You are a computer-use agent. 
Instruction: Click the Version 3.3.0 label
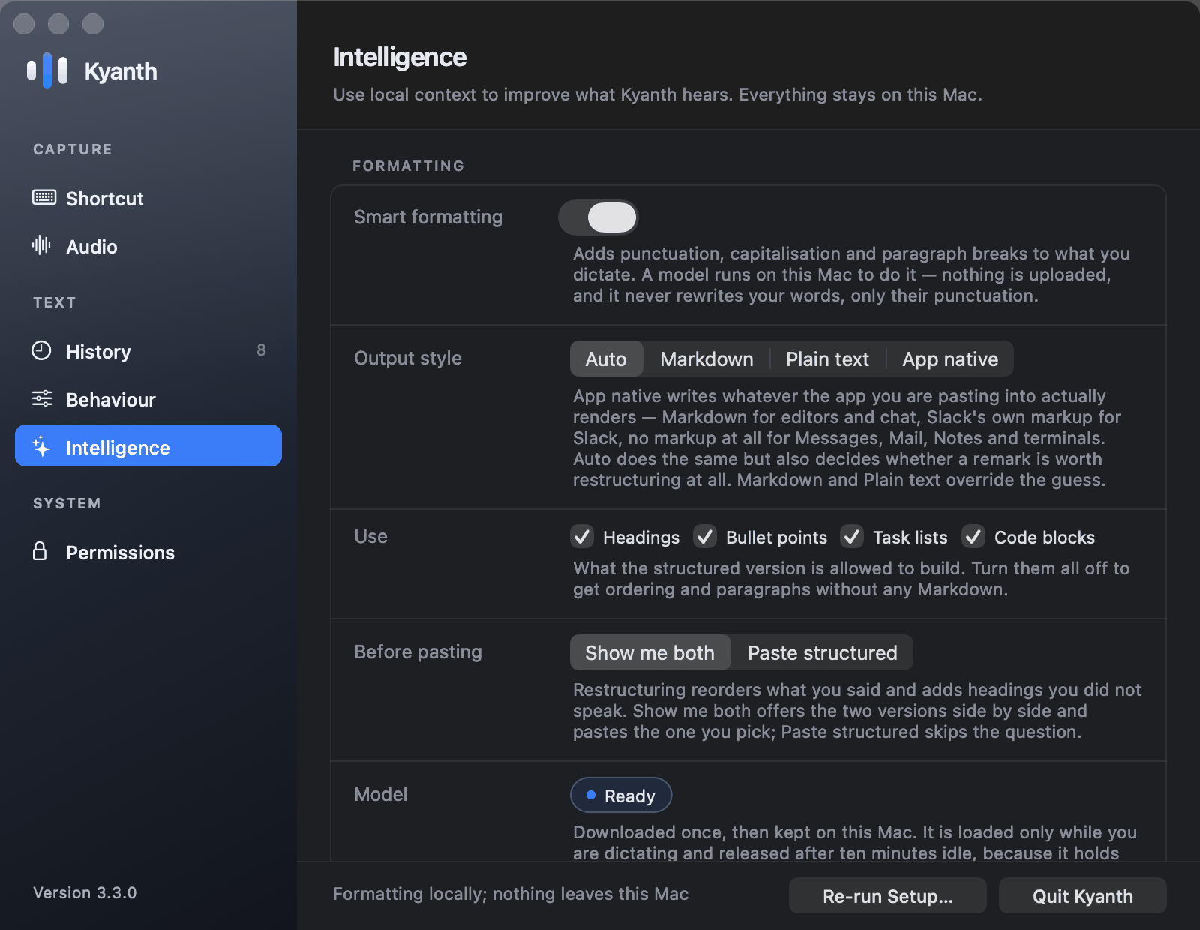(x=85, y=892)
